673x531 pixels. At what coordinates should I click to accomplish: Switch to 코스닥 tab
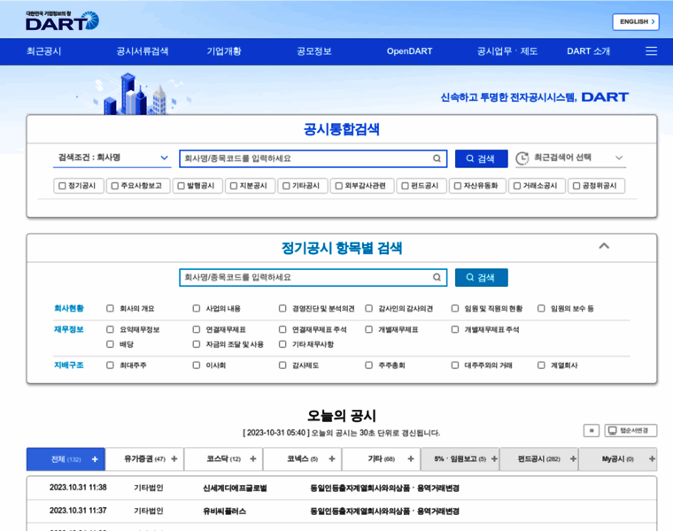click(224, 459)
